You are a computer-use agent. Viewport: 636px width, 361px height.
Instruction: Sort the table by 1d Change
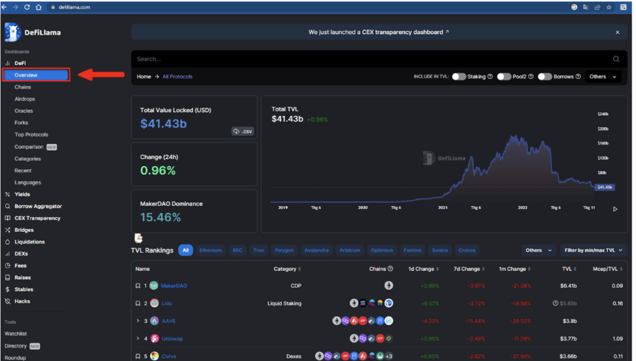[424, 269]
